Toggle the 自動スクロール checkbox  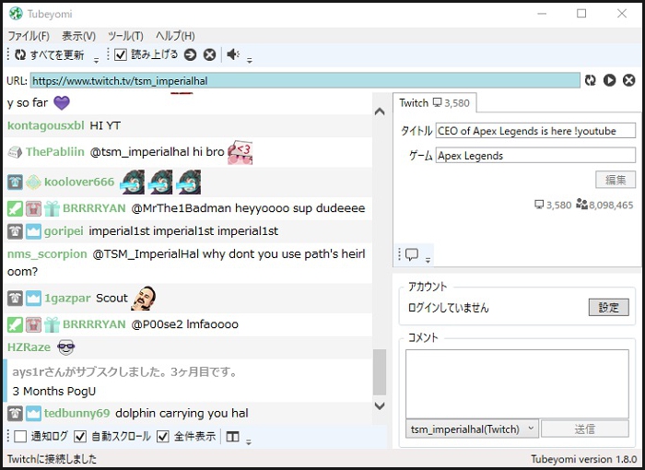point(80,437)
